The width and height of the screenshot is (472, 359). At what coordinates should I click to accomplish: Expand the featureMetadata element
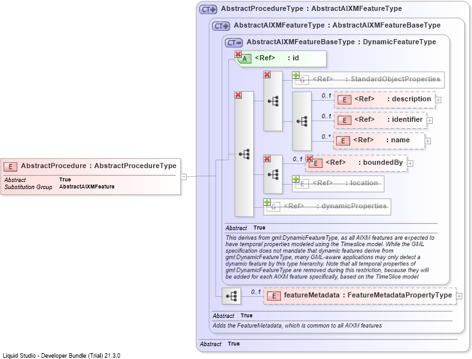(x=459, y=296)
